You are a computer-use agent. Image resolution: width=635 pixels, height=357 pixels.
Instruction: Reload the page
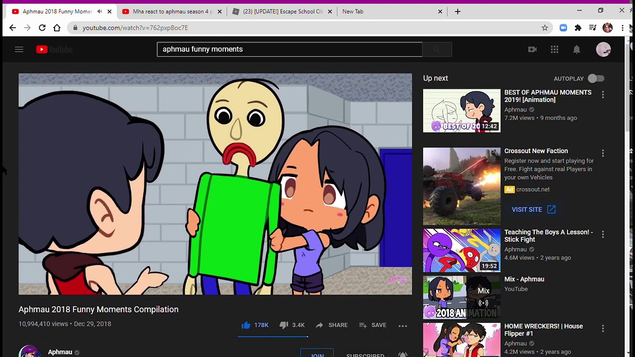pyautogui.click(x=42, y=28)
